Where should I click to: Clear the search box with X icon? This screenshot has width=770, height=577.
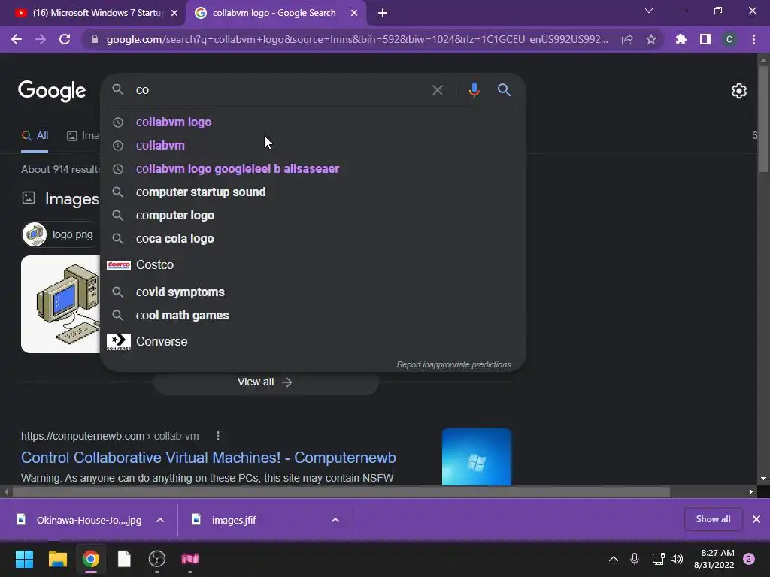click(x=437, y=90)
